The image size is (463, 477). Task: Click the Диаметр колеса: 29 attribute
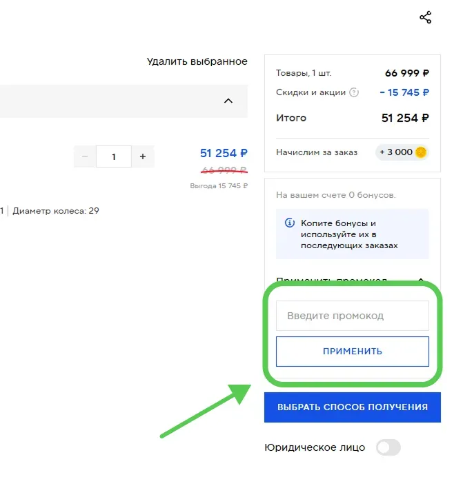click(x=56, y=211)
